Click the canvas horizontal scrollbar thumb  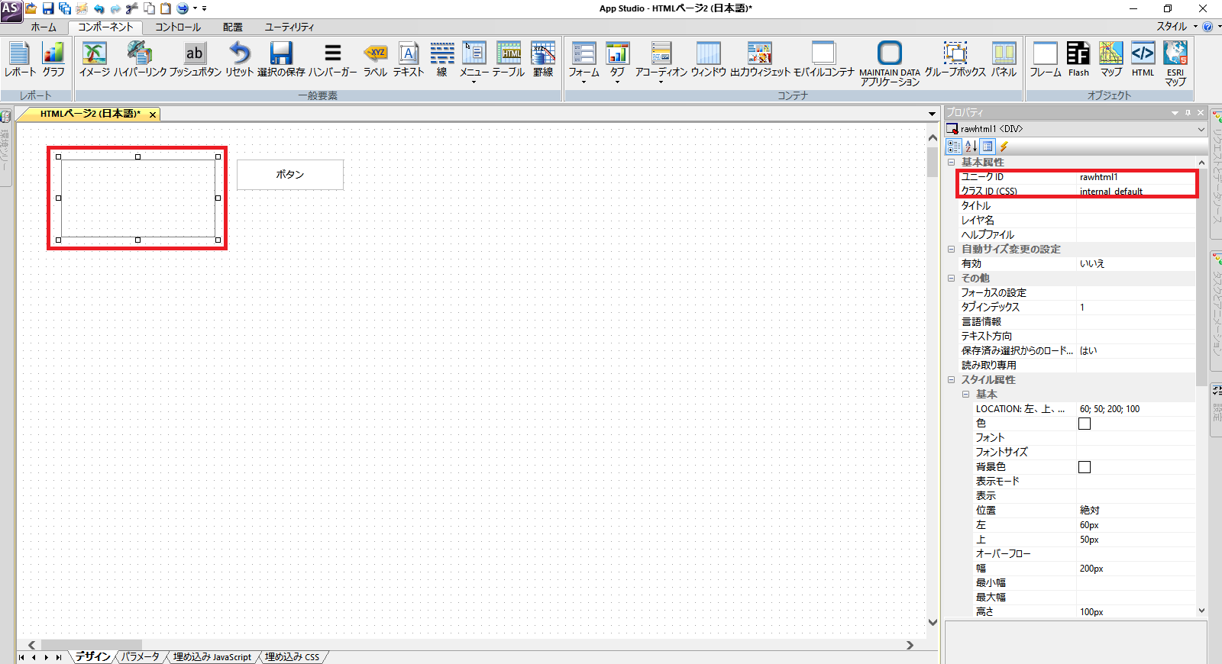92,645
